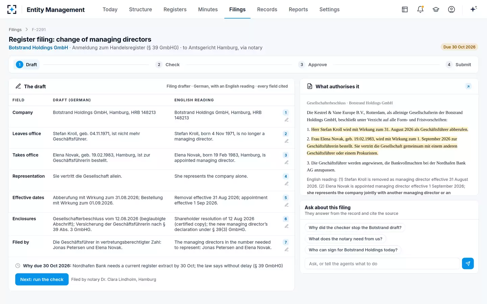Viewport: 487px width, 304px height.
Task: Switch to the Structure tab
Action: pos(140,9)
